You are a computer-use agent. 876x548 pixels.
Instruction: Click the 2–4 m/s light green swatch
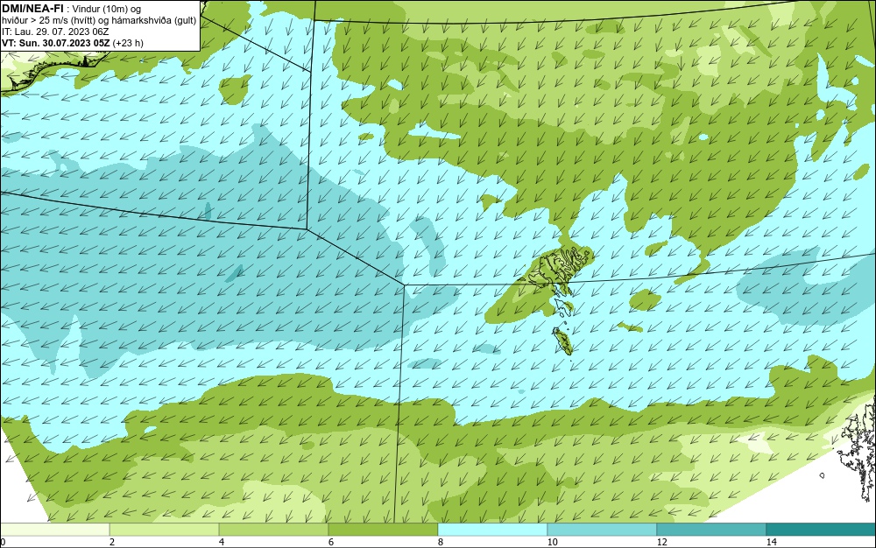pyautogui.click(x=165, y=530)
